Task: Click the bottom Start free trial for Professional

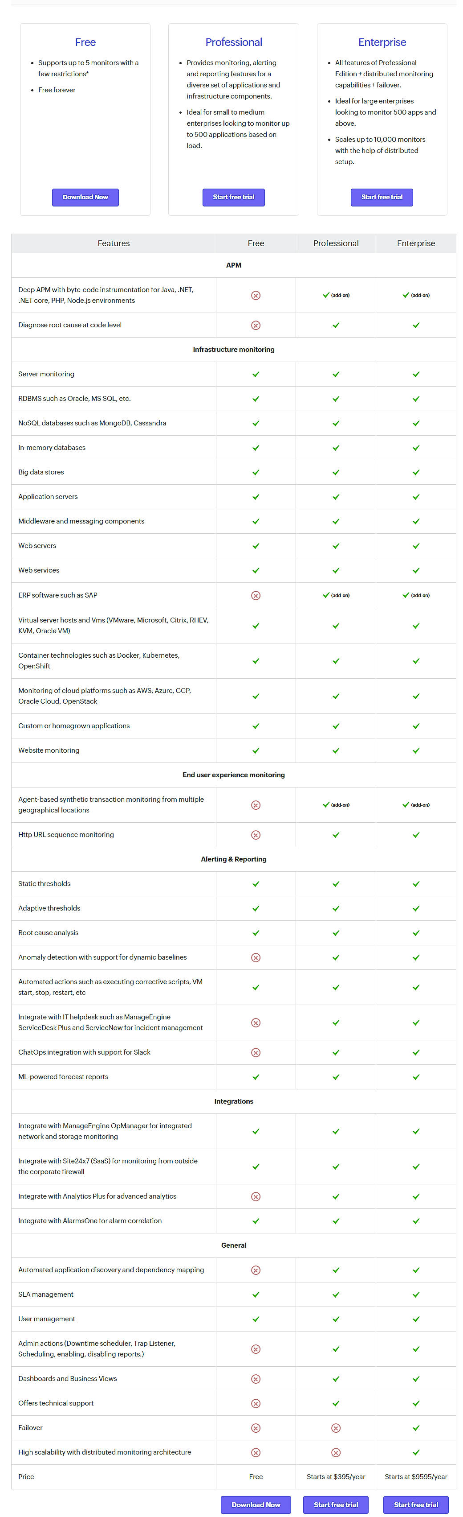Action: pyautogui.click(x=335, y=1505)
